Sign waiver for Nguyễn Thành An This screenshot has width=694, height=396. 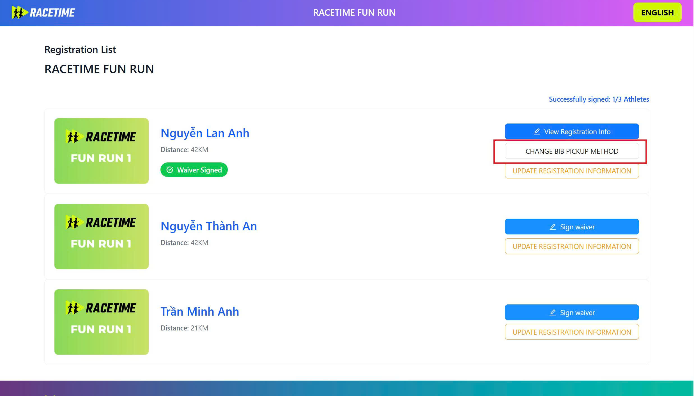[x=572, y=227]
